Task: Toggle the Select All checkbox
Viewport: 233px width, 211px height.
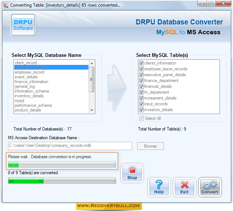Action: point(141,118)
